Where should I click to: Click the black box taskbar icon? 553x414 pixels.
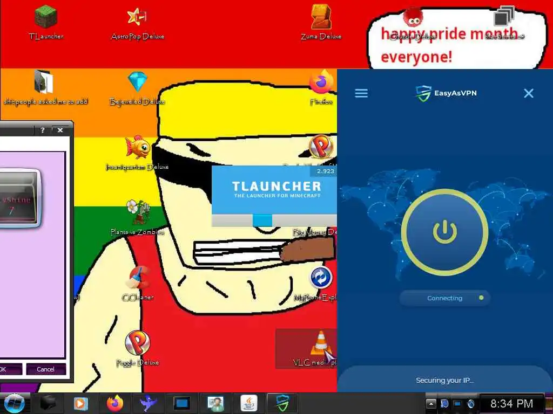point(48,403)
